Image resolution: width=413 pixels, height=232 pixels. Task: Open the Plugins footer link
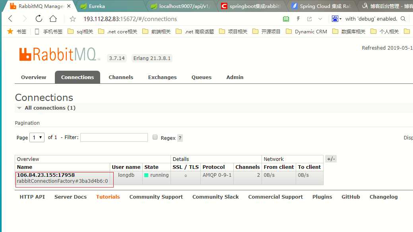(322, 197)
